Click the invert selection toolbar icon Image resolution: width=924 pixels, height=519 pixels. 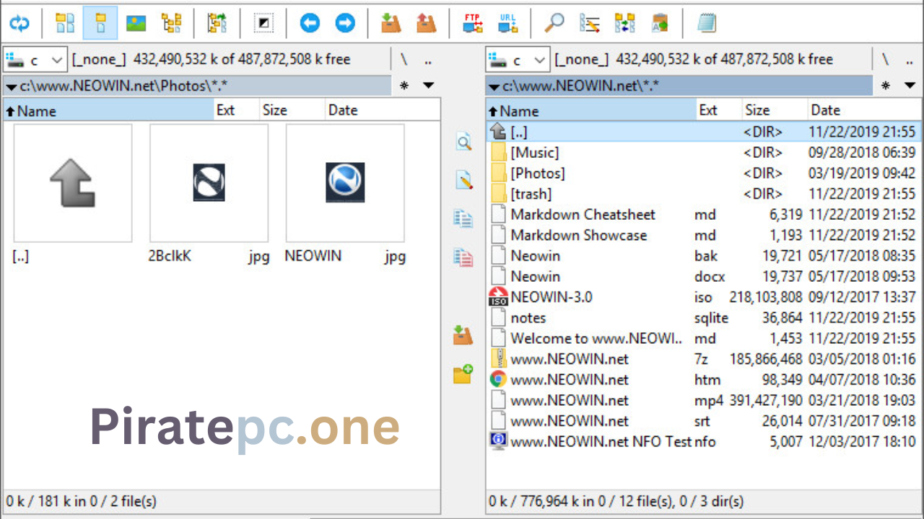click(263, 24)
